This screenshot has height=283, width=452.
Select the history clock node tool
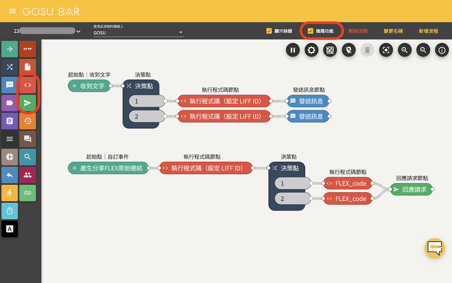click(28, 121)
